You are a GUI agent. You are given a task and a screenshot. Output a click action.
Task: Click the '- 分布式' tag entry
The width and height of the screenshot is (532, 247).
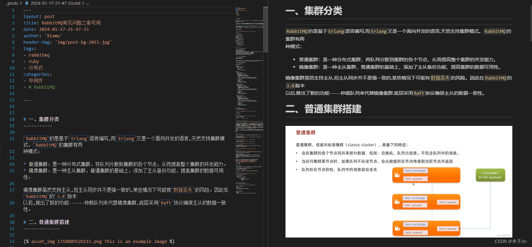point(33,68)
